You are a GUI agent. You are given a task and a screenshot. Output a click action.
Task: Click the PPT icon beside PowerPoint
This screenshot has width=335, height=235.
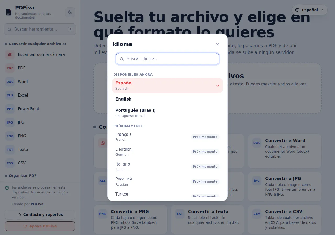[x=10, y=109]
